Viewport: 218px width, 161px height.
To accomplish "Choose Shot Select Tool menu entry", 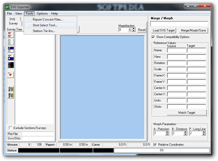I will [x=50, y=25].
